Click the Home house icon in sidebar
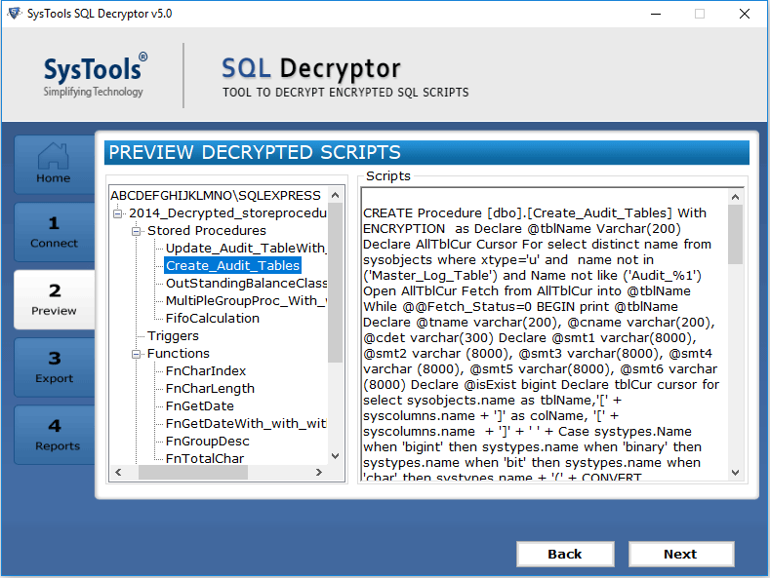This screenshot has width=770, height=578. pos(54,157)
